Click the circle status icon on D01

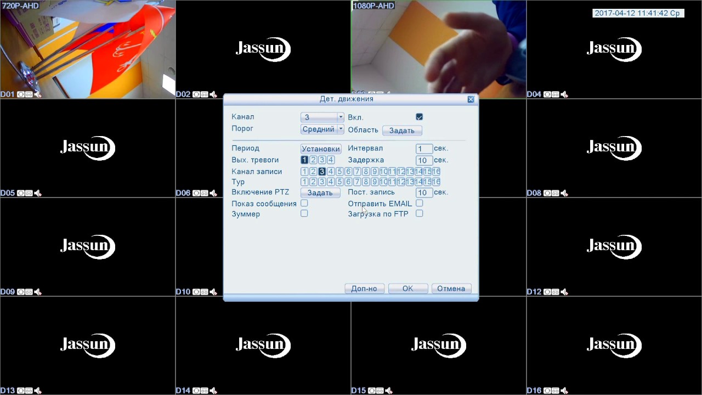[x=21, y=94]
